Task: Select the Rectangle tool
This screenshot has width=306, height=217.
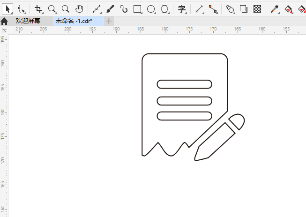Action: click(137, 9)
